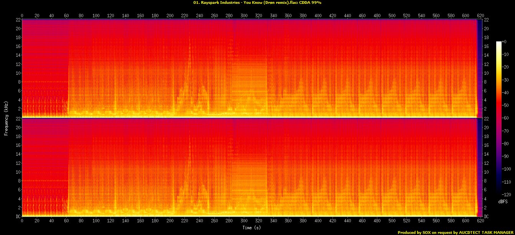
Task: Click the spectrogram title text at the top
Action: click(x=257, y=2)
